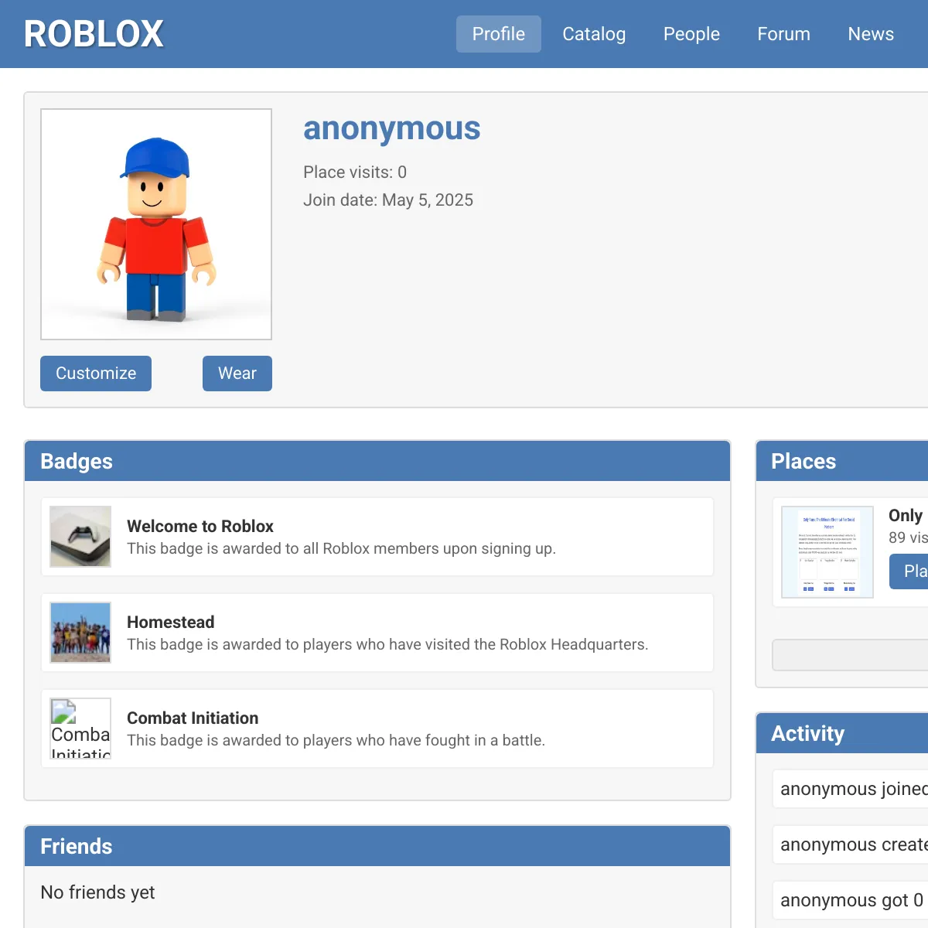Go to the Catalog tab
The width and height of the screenshot is (928, 928).
[x=594, y=34]
